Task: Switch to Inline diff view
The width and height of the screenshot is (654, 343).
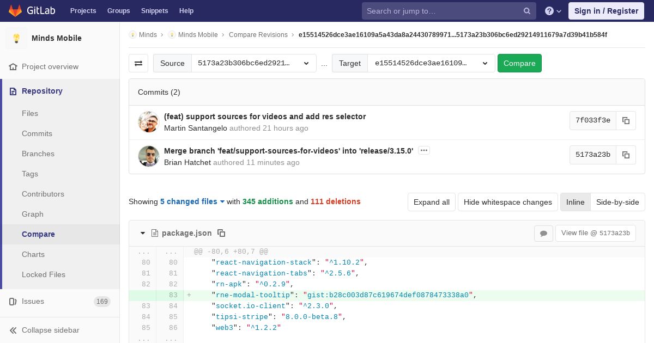Action: (x=575, y=202)
